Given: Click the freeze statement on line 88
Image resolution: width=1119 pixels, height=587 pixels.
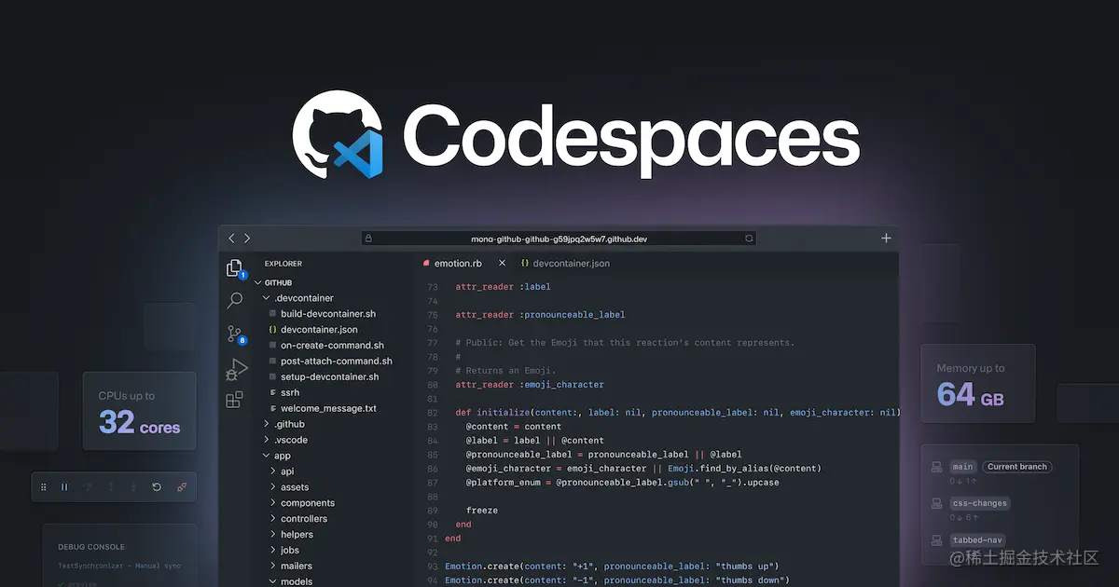Looking at the screenshot, I should [x=481, y=511].
